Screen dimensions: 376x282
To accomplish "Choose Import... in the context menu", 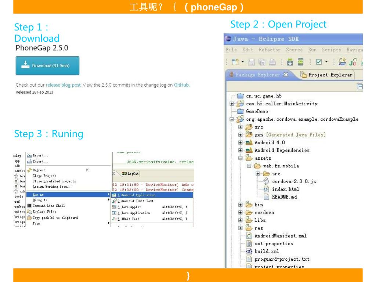I will click(x=40, y=156).
